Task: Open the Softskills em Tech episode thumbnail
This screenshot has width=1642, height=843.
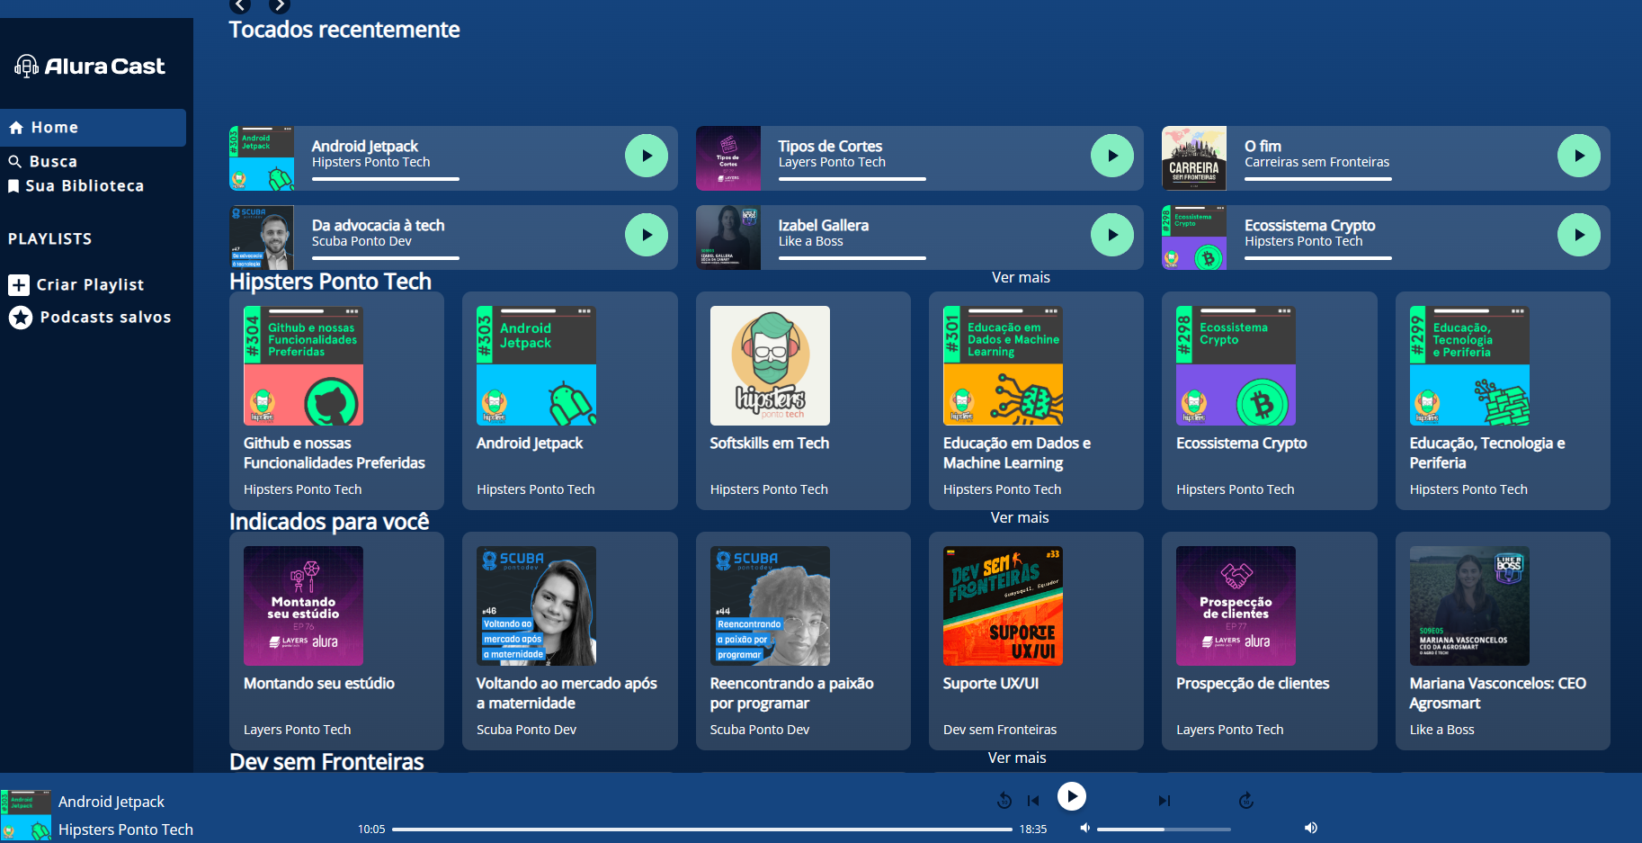Action: click(x=770, y=365)
